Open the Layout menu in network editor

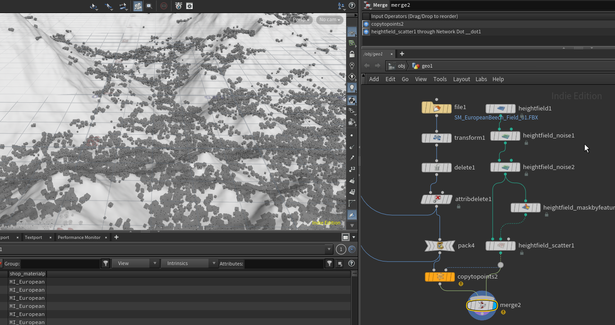[461, 79]
